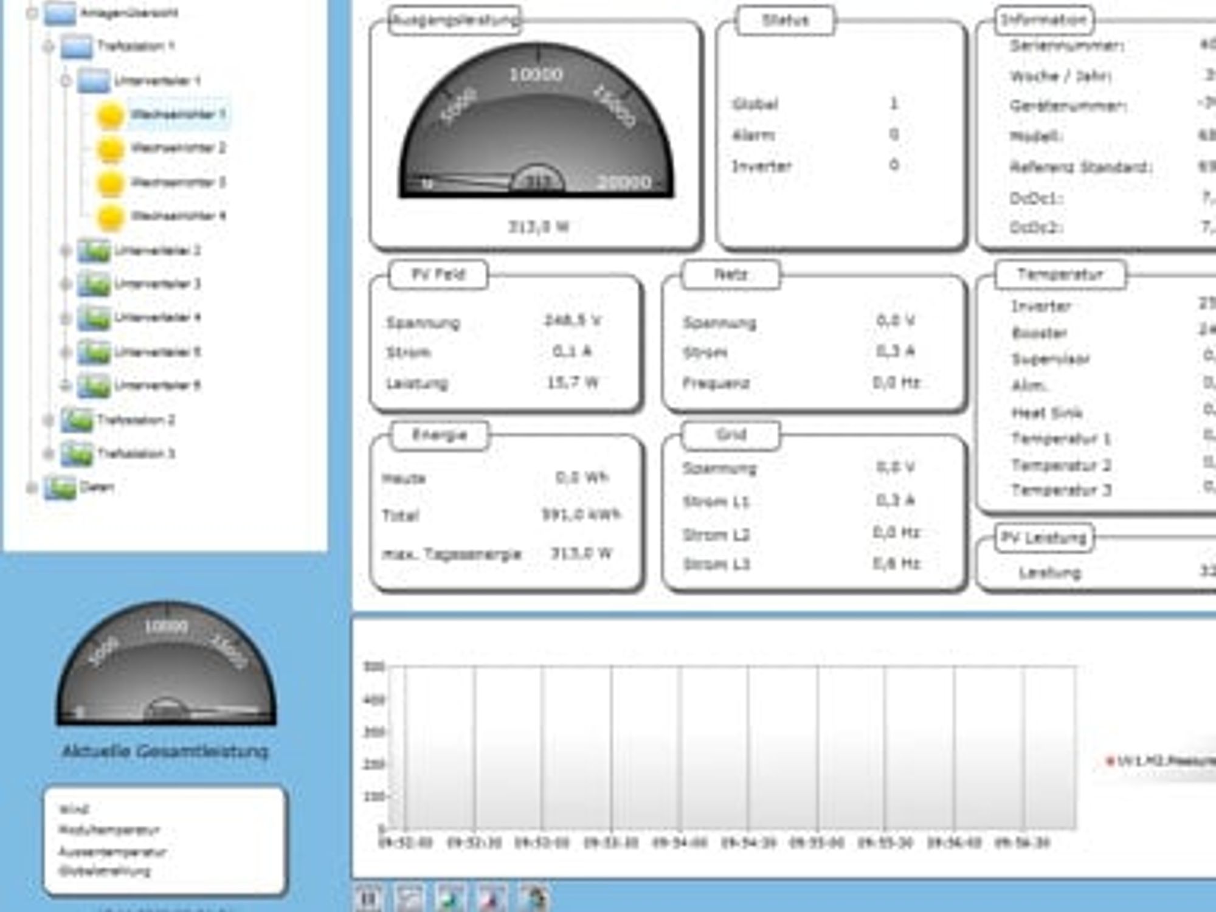1216x912 pixels.
Task: Click the PV Feld panel title
Action: click(438, 275)
